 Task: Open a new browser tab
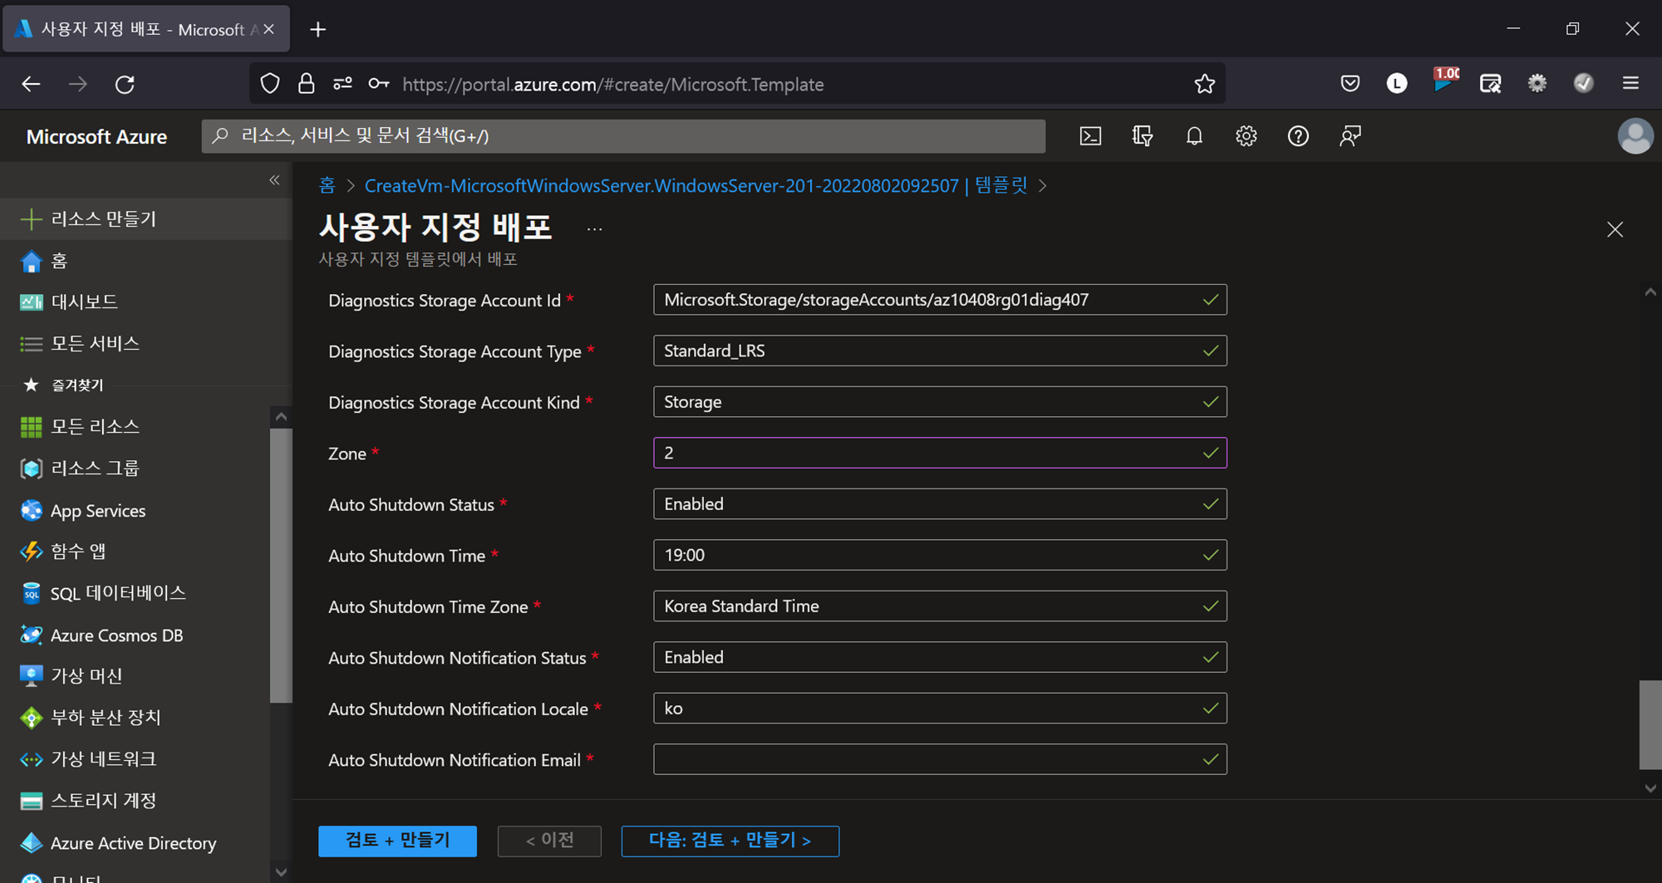[x=317, y=30]
